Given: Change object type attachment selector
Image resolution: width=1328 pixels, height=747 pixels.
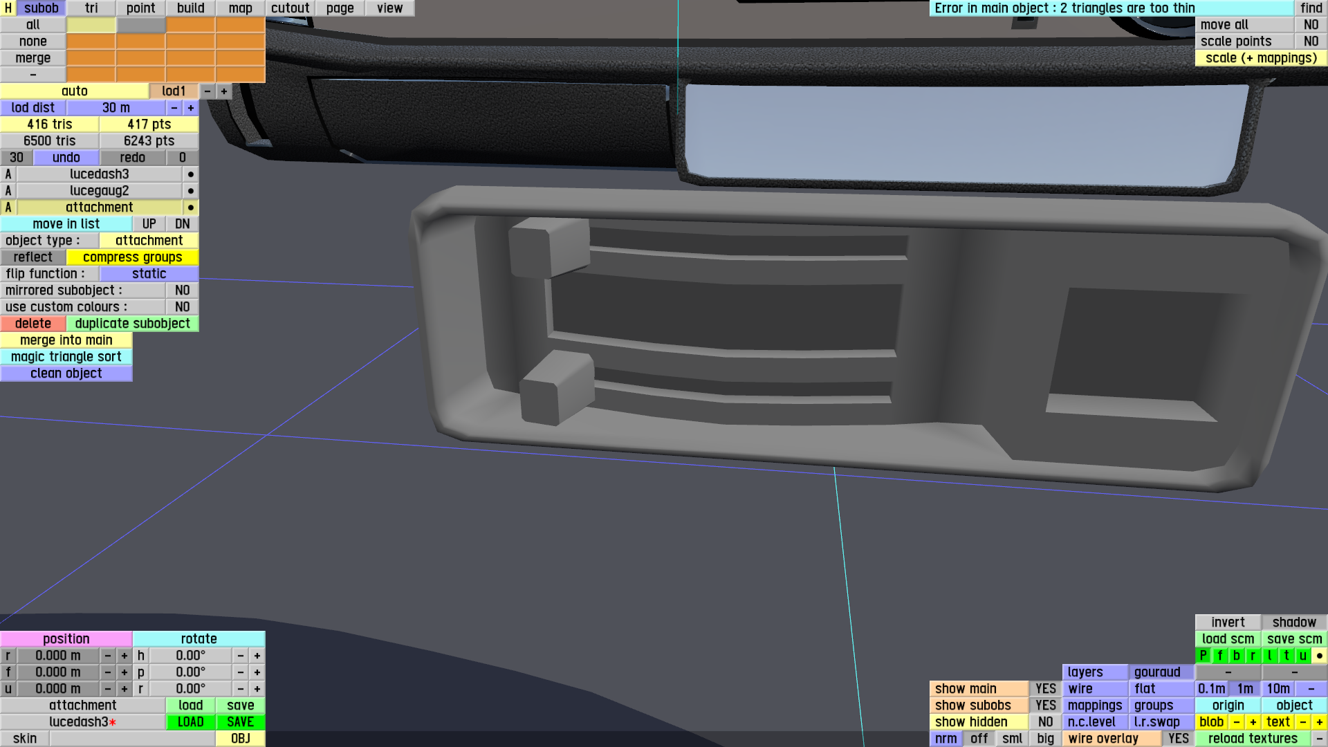Looking at the screenshot, I should tap(149, 241).
